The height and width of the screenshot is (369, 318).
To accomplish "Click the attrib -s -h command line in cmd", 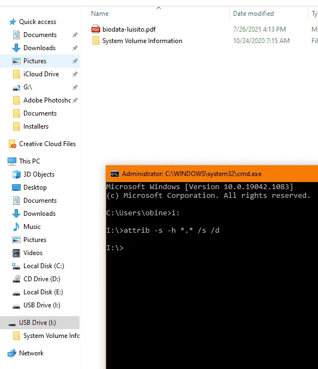I will [163, 230].
